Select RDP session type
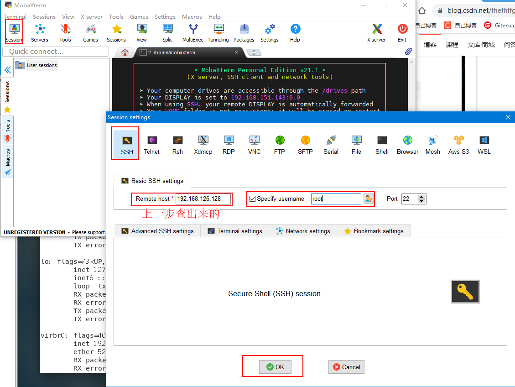This screenshot has height=387, width=515. tap(229, 145)
